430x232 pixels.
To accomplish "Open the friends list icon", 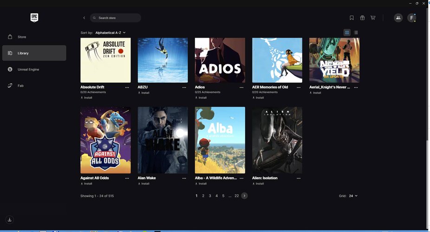I will tap(398, 18).
